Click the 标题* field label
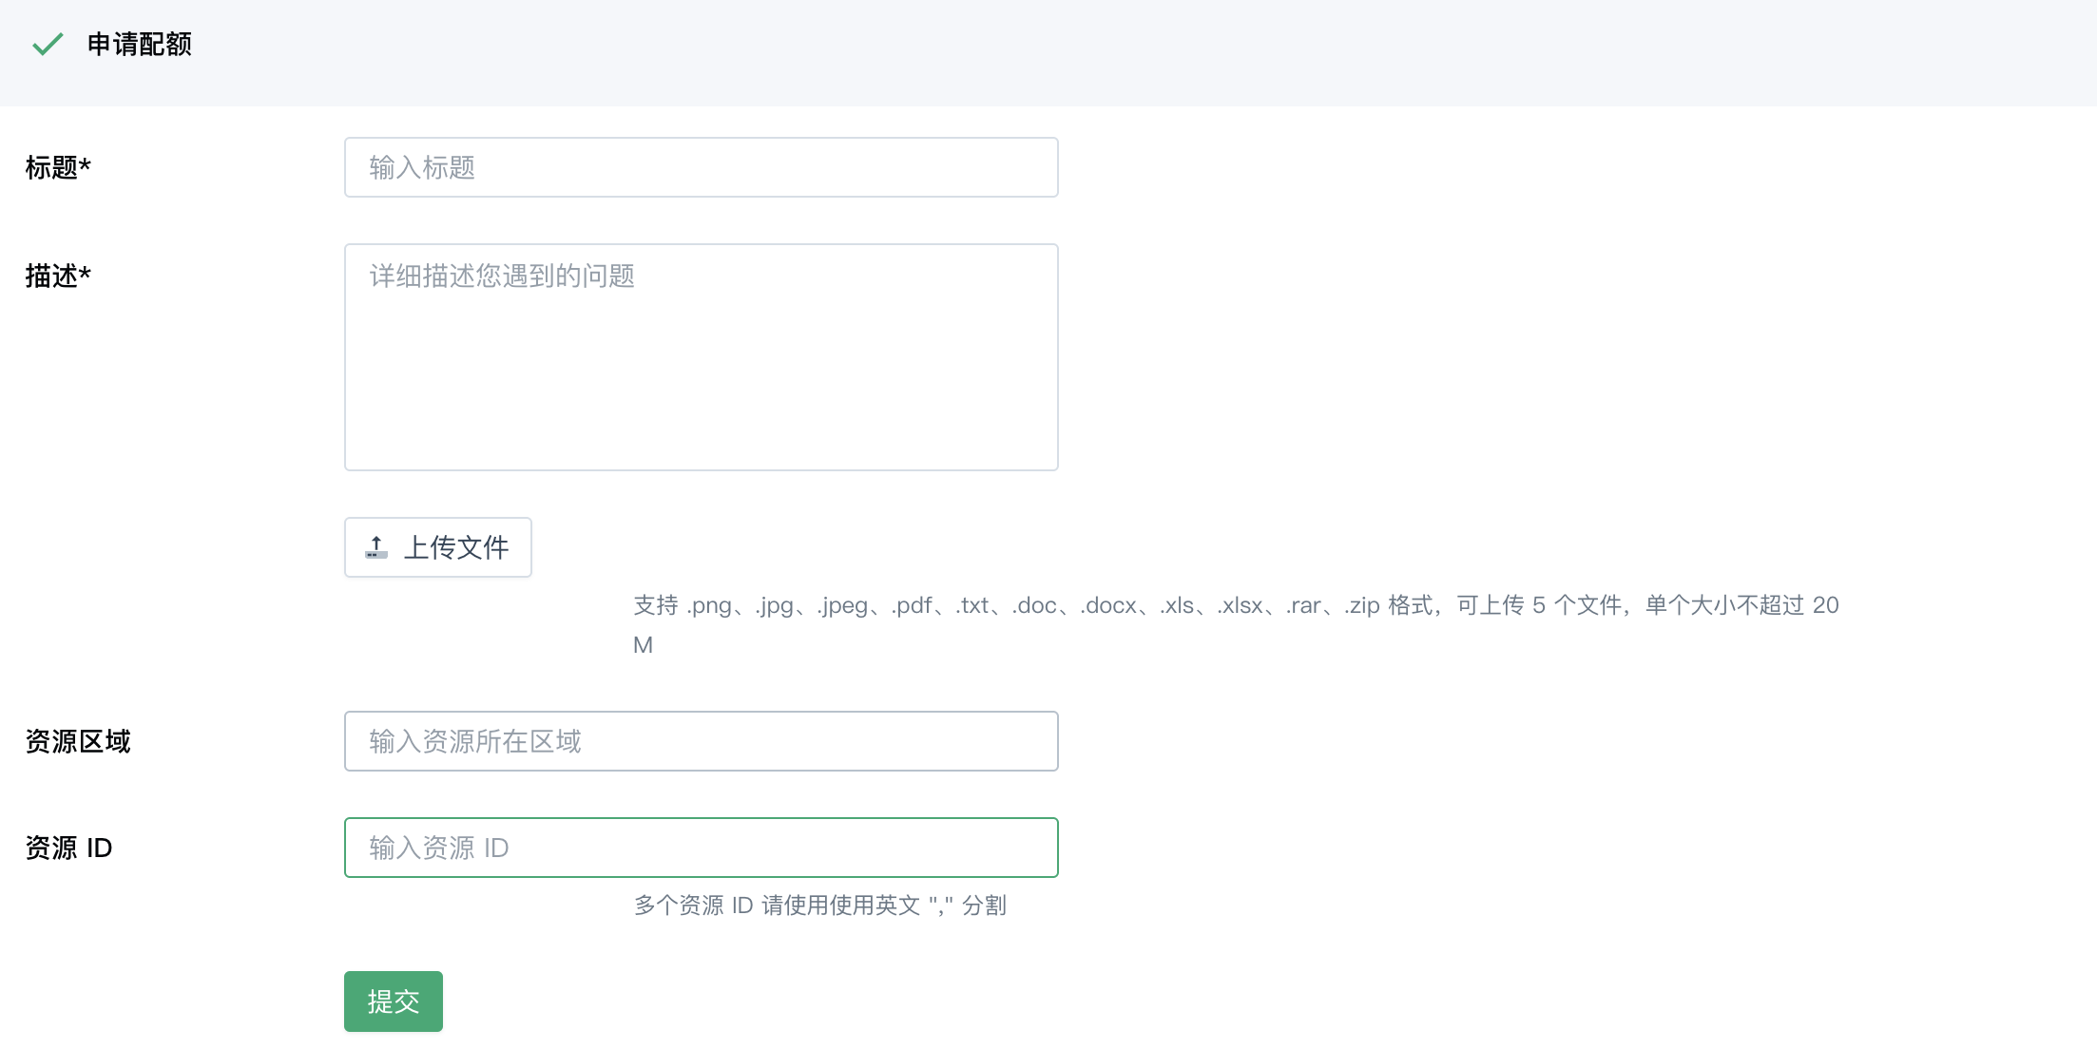 (58, 167)
